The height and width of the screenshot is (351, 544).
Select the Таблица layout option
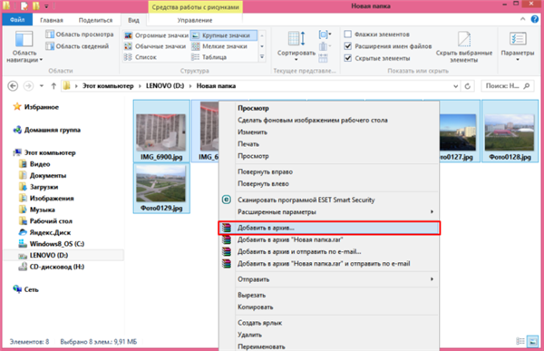pos(209,57)
